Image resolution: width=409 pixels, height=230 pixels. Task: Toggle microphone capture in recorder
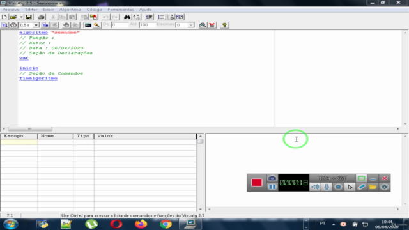pyautogui.click(x=327, y=187)
